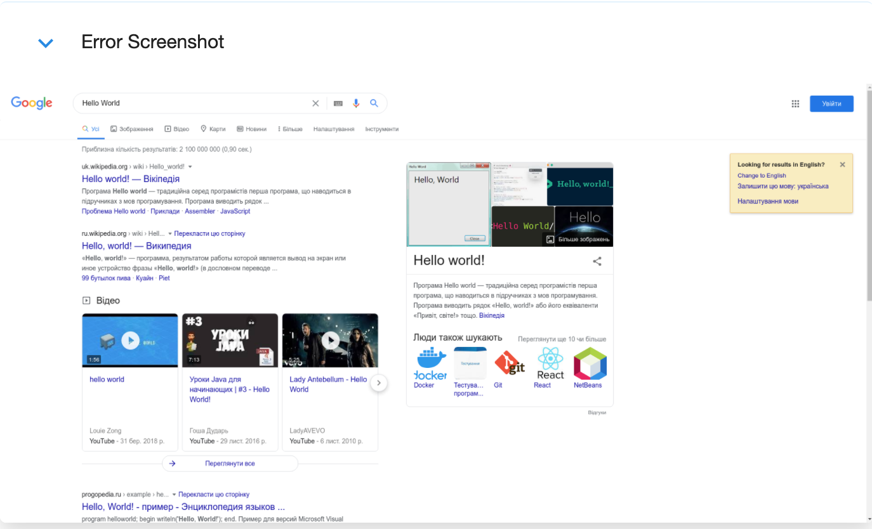Switch to the Відео tab
The width and height of the screenshot is (872, 529).
(x=177, y=129)
